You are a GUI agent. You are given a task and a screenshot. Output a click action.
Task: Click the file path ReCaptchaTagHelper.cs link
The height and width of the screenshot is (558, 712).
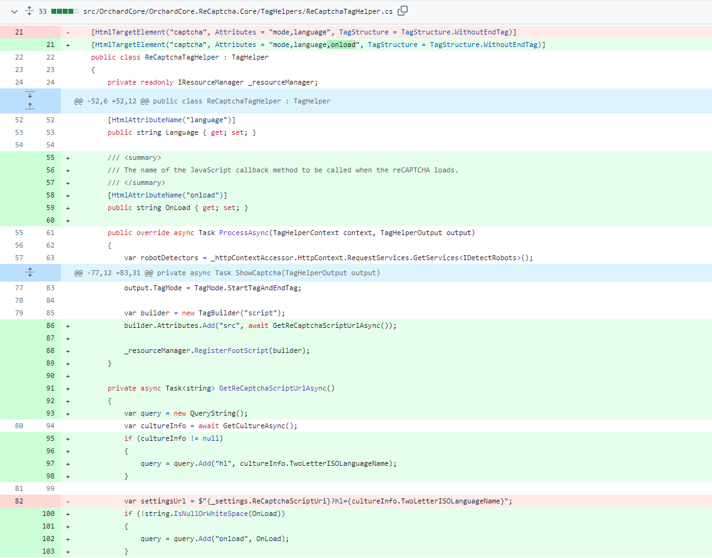pos(238,11)
